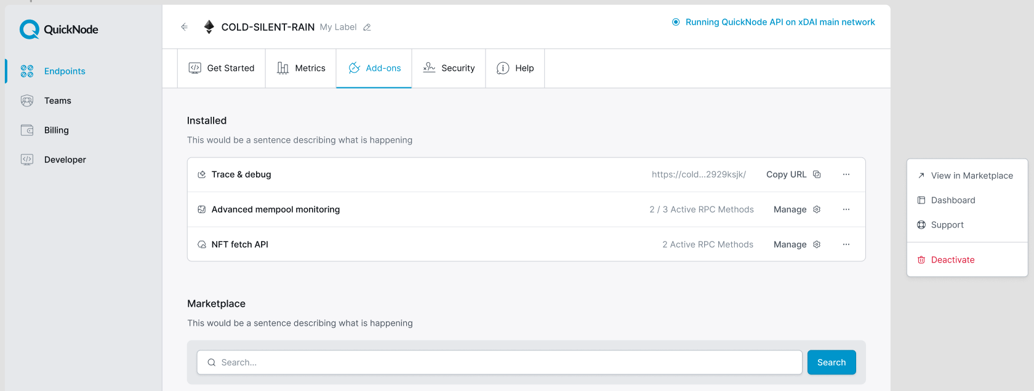Select View in Marketplace menu entry

click(967, 176)
